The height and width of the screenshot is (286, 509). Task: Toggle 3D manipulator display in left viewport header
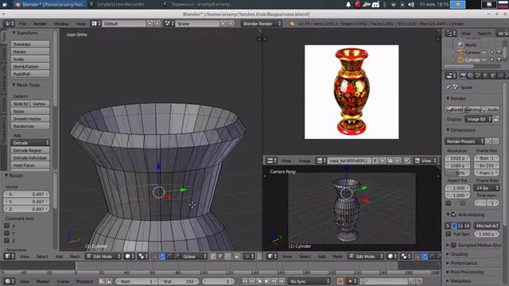pos(154,257)
